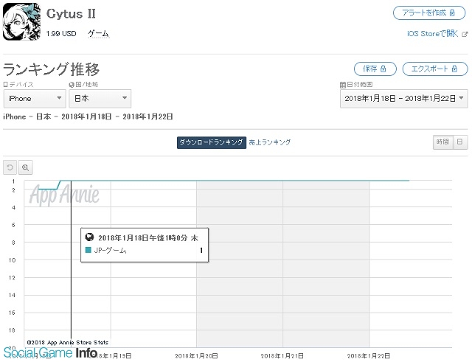Screen dimensions: 472x362
Task: Click the chart zoom magnifier icon
Action: [25, 167]
